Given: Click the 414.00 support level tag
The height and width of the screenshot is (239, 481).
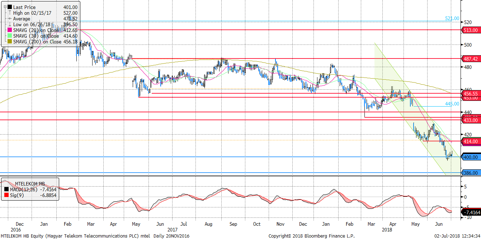Looking at the screenshot, I should click(x=471, y=141).
